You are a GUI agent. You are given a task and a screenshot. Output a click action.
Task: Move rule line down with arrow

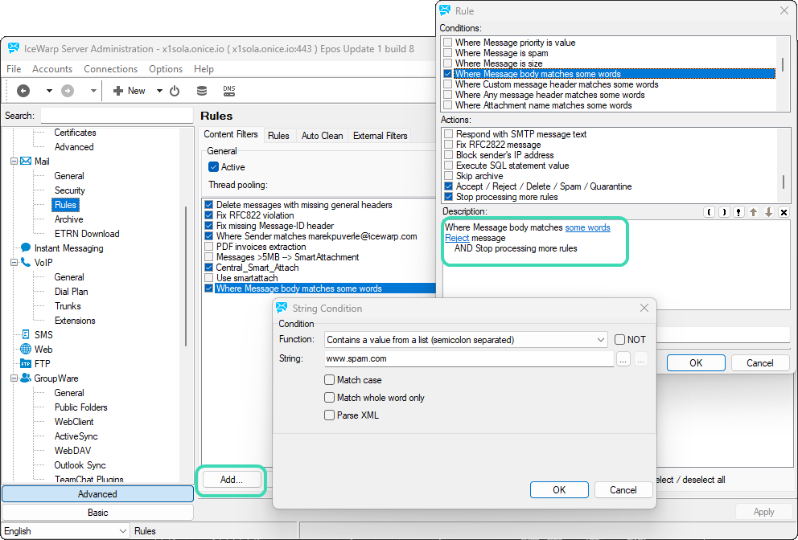(x=768, y=212)
